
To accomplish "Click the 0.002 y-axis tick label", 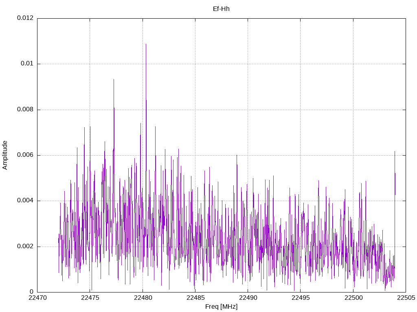I will point(25,247).
